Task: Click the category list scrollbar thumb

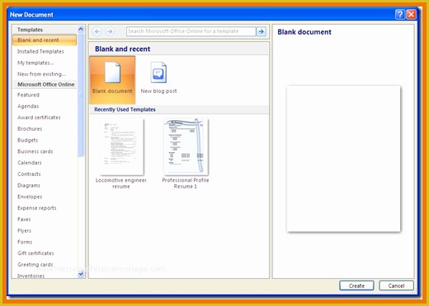Action: tap(81, 95)
